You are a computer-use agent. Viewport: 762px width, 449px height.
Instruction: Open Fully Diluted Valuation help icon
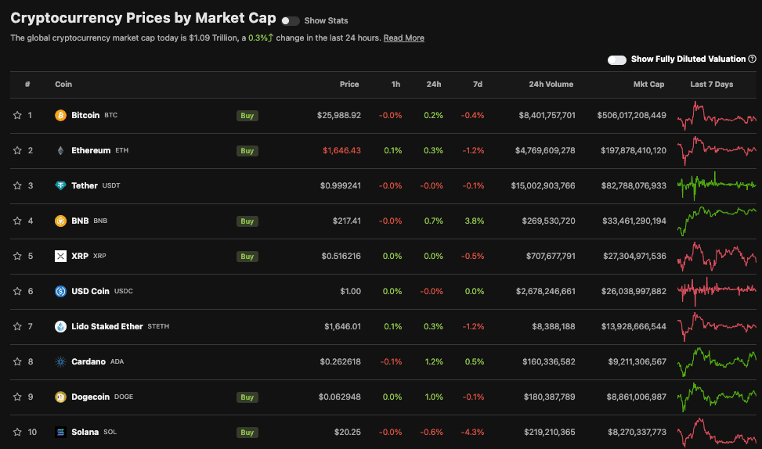[753, 59]
